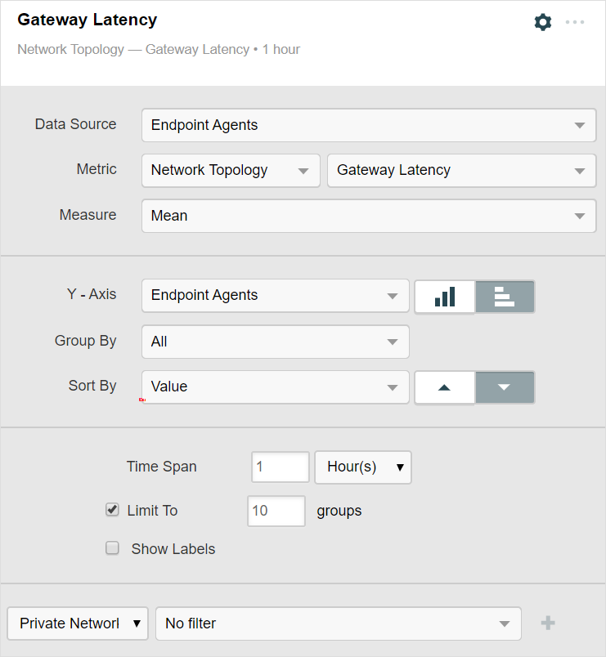Open the Data Source dropdown
The image size is (606, 657).
click(368, 125)
